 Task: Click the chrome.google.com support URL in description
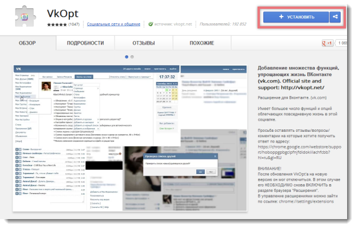coord(299,152)
